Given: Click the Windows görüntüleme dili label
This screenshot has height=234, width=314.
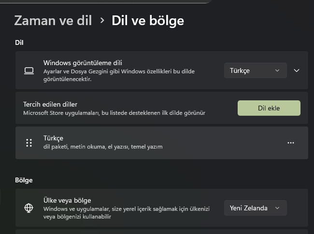Looking at the screenshot, I should tap(83, 63).
